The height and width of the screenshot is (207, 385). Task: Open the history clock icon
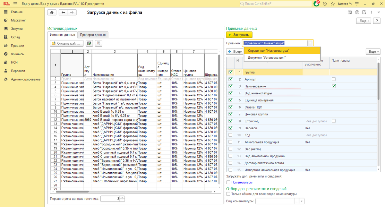(x=325, y=4)
